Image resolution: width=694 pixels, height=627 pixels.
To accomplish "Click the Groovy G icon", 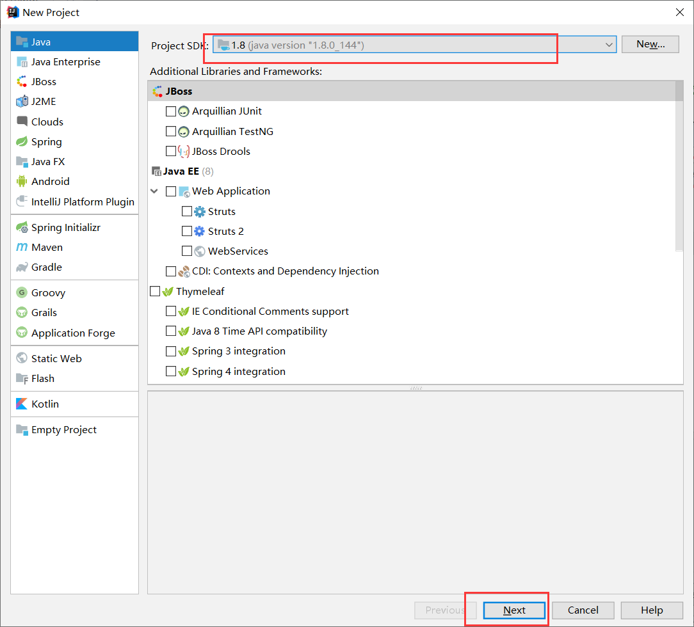I will 22,292.
